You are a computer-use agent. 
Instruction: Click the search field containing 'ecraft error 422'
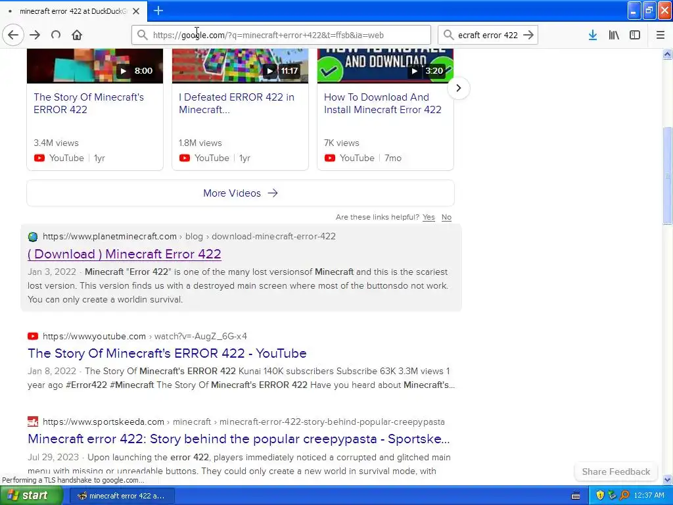pyautogui.click(x=488, y=35)
